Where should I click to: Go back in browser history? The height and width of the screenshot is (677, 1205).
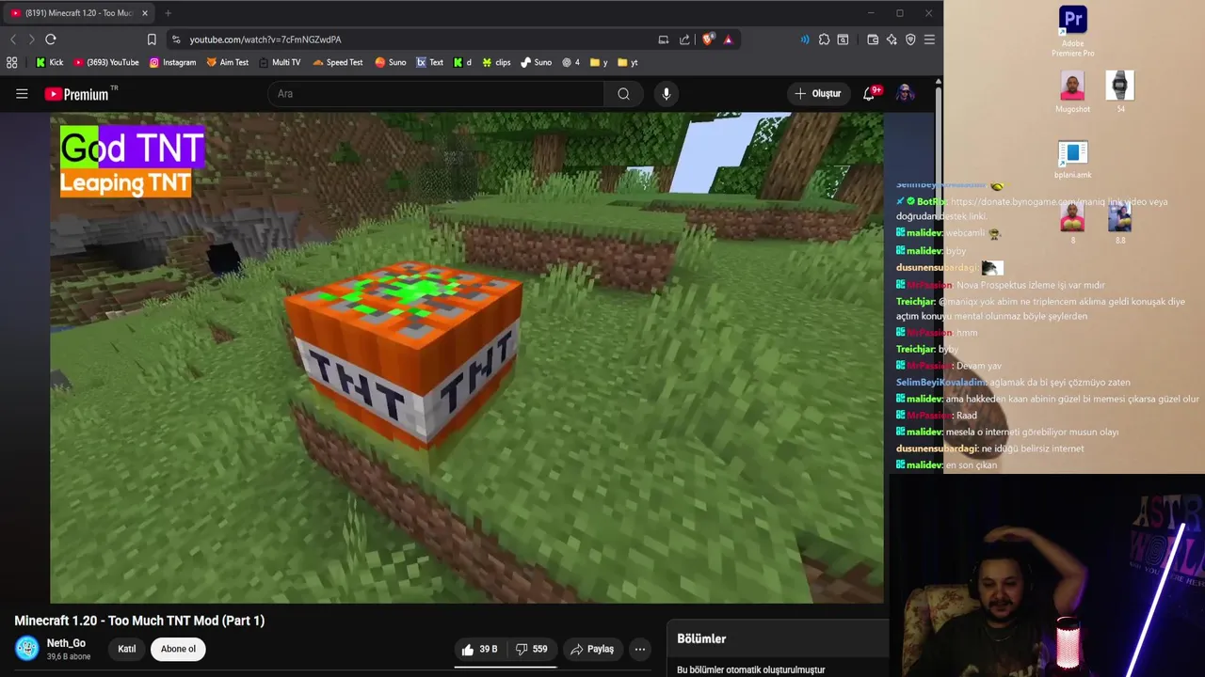[12, 39]
